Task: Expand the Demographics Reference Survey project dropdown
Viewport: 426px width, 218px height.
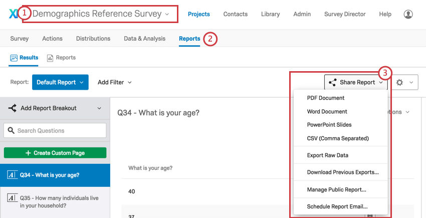Action: pos(167,14)
